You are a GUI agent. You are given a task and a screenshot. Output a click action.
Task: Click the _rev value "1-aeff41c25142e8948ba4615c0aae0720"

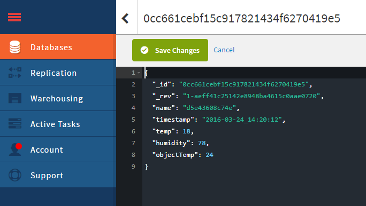tap(251, 96)
